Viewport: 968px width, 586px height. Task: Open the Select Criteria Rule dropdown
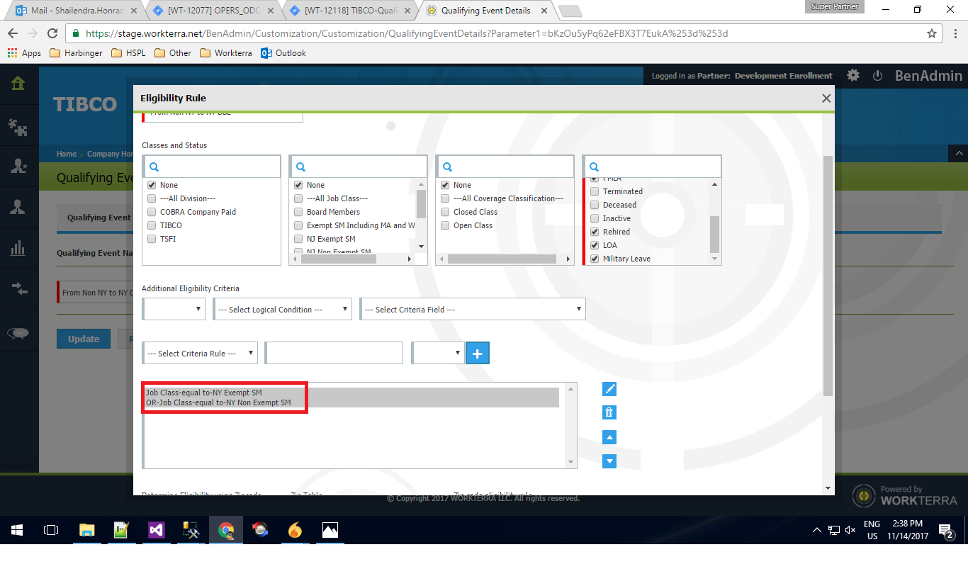201,354
